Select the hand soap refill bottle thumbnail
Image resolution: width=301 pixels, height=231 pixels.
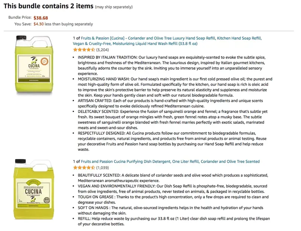[x=34, y=65]
